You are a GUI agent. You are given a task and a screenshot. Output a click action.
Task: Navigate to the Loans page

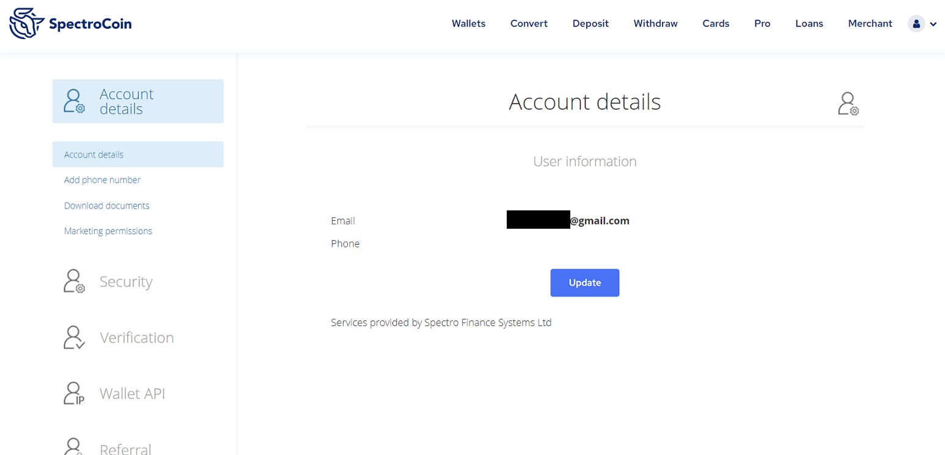pos(809,24)
